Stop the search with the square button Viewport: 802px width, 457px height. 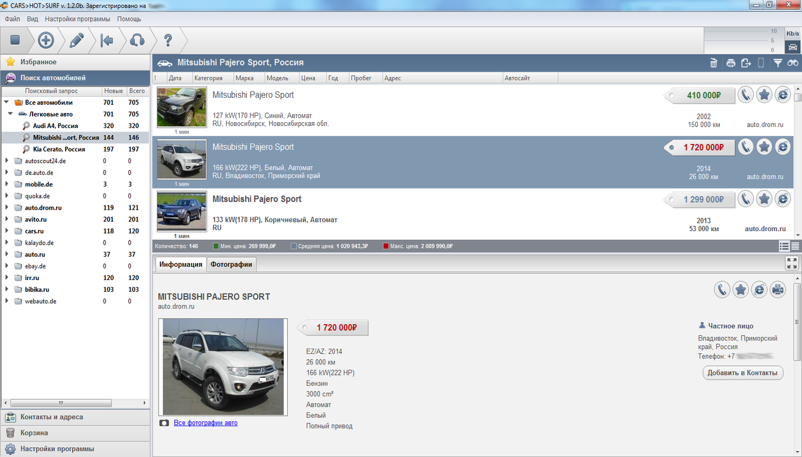(16, 40)
